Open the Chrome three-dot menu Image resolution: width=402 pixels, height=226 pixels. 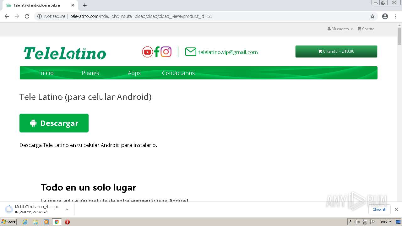[x=395, y=16]
